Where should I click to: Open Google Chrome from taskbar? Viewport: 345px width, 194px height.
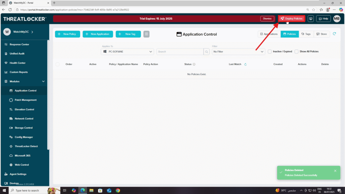(118, 191)
